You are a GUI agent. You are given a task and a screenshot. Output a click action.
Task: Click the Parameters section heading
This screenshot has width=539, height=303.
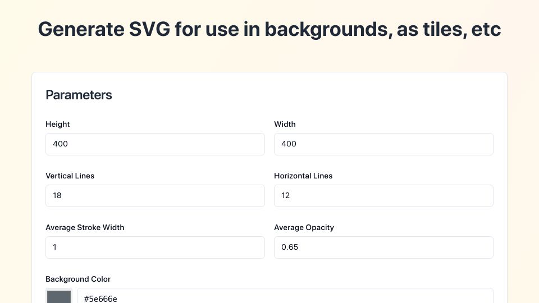pos(79,95)
